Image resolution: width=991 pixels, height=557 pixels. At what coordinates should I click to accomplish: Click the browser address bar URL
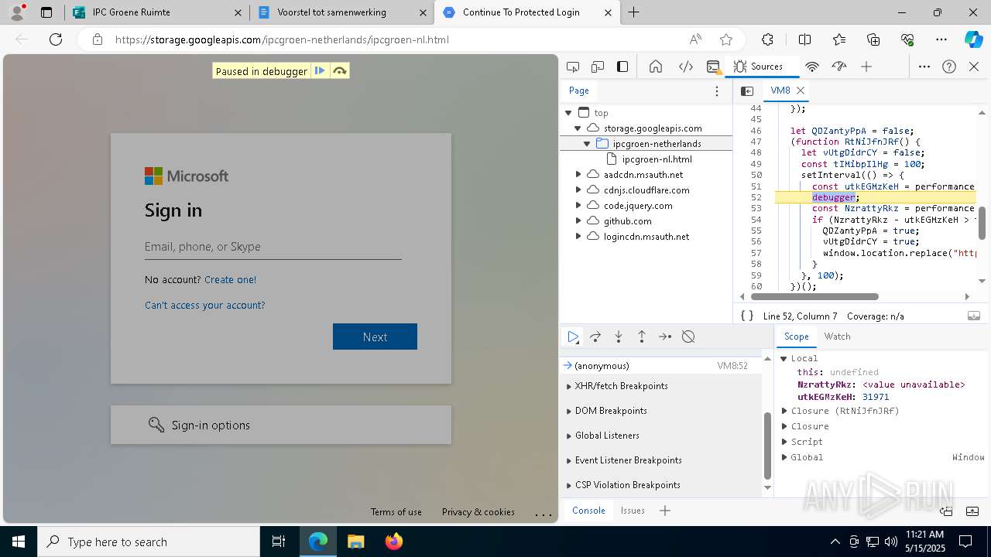coord(282,39)
